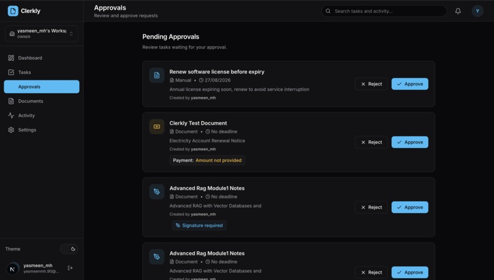Screen dimensions: 494x280
Task: Open the Y profile avatar menu
Action: tap(477, 11)
